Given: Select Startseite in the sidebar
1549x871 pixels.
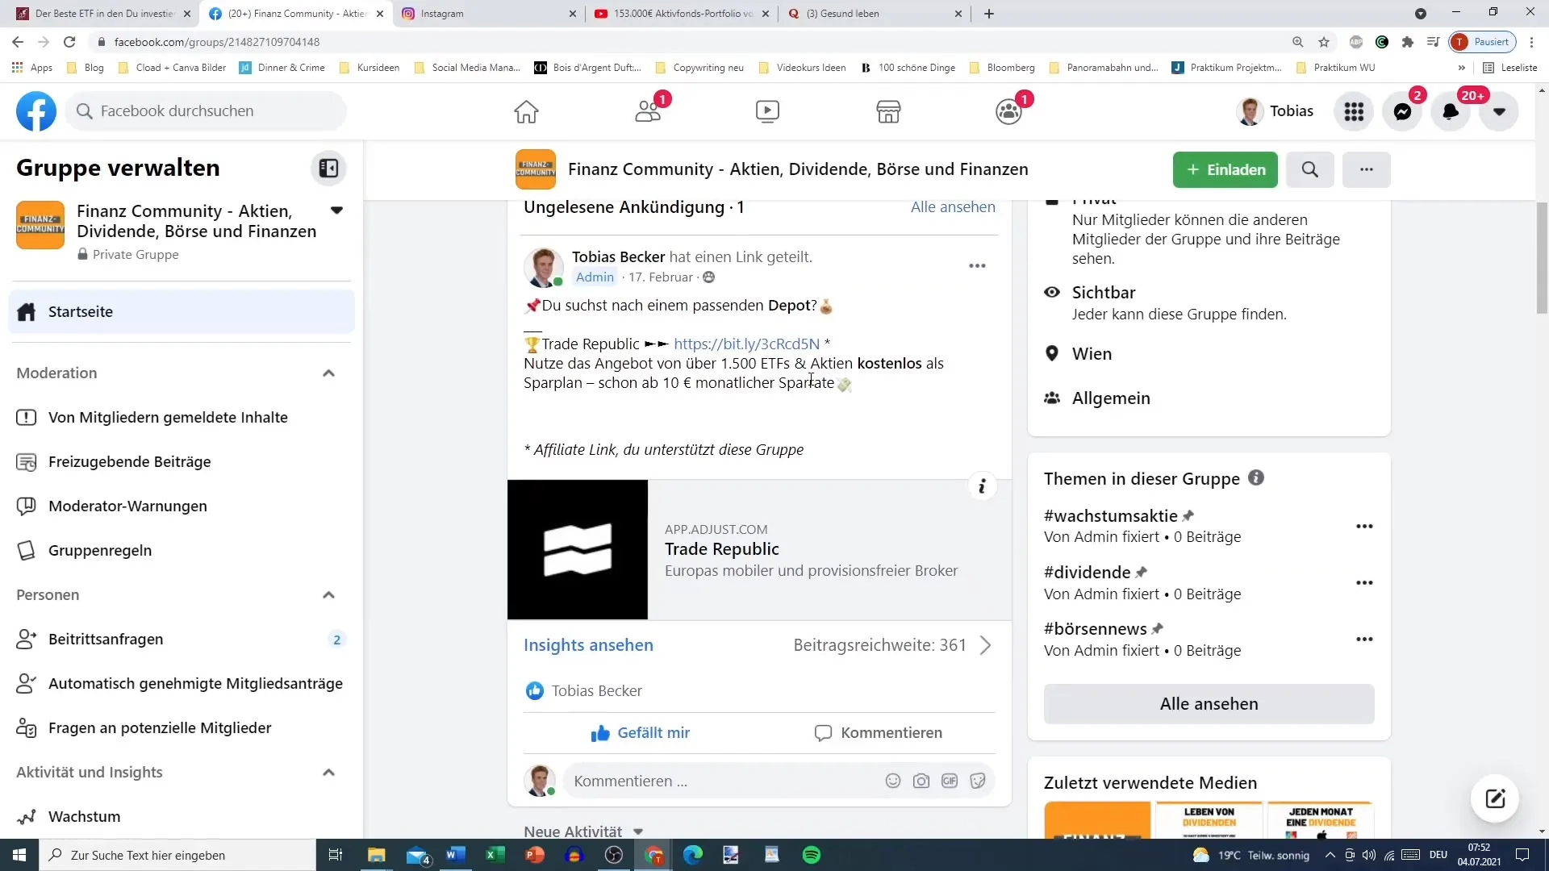Looking at the screenshot, I should 182,311.
